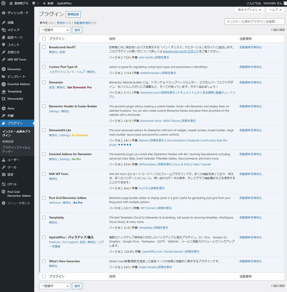
Task: Open the appearance brush icon (外観)
Action: click(4, 116)
